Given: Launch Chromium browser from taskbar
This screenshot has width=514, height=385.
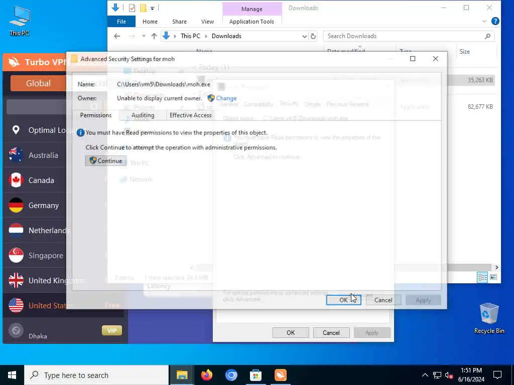Looking at the screenshot, I should pos(231,375).
